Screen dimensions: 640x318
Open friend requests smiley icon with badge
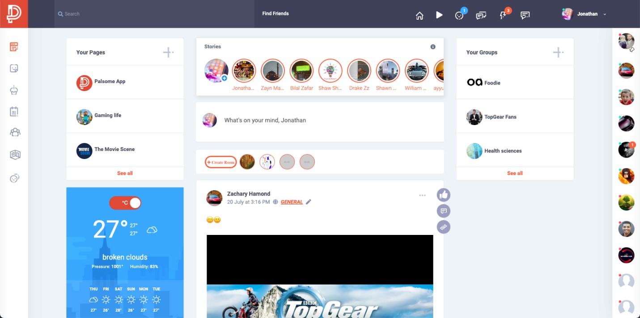[x=459, y=16]
